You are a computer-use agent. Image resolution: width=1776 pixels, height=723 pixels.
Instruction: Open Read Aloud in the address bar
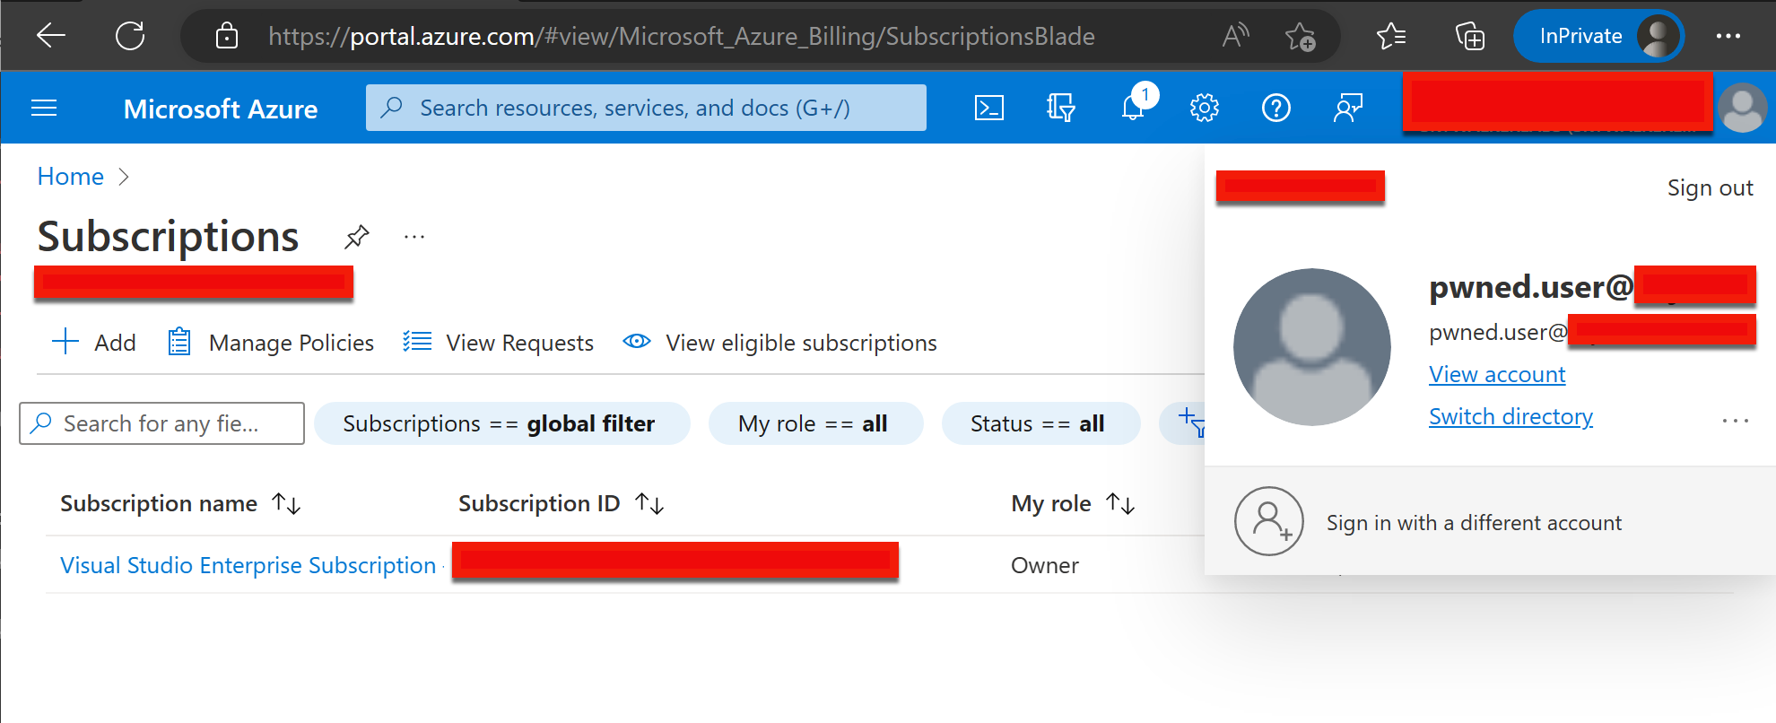click(x=1235, y=36)
